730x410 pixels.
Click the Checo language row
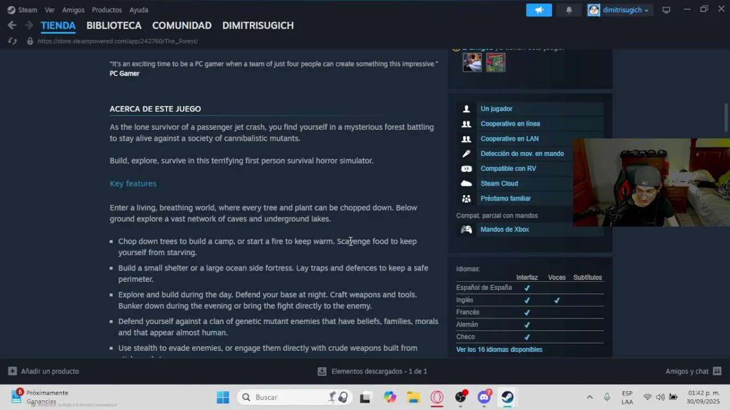[530, 337]
